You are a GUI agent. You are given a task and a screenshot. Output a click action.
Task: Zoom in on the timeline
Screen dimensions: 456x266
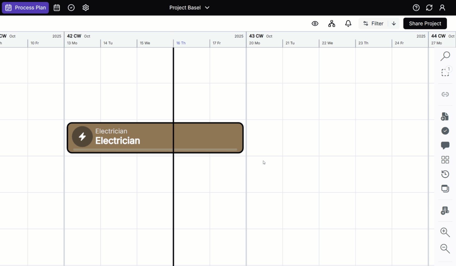click(x=445, y=233)
